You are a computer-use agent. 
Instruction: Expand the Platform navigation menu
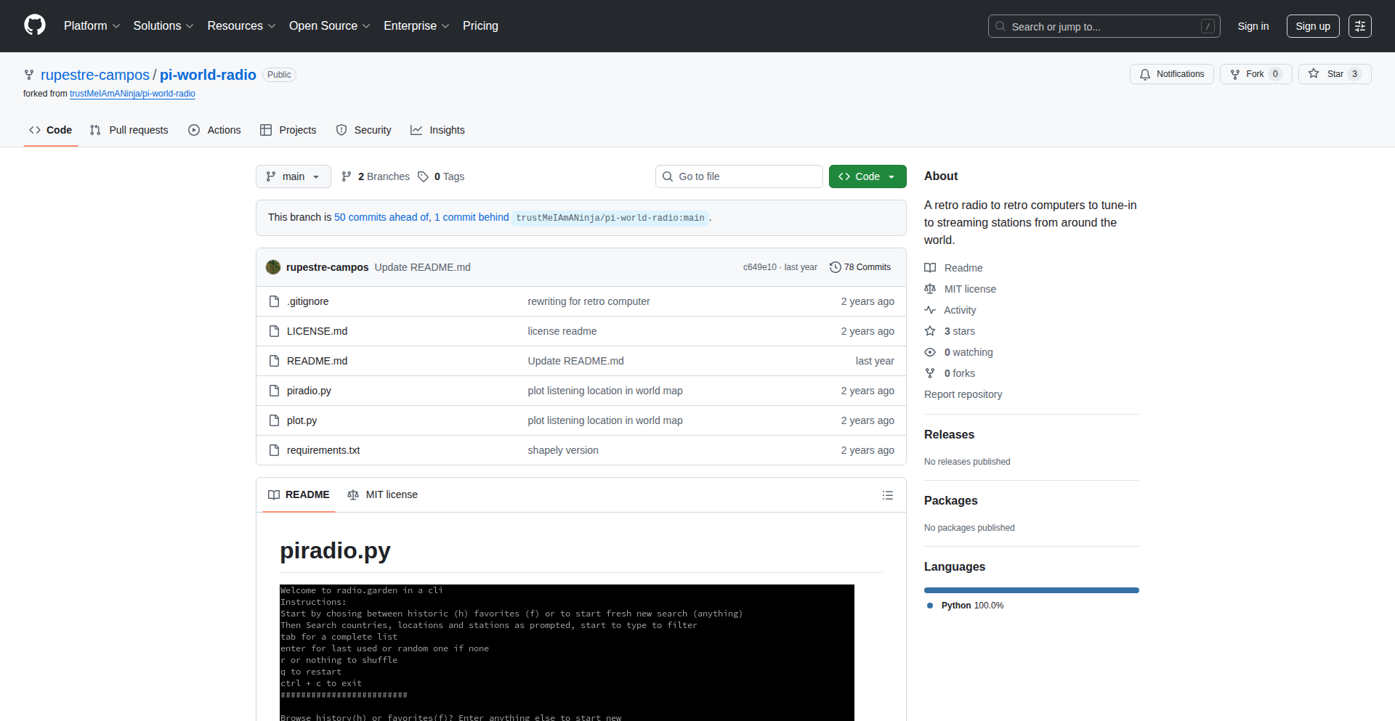92,26
